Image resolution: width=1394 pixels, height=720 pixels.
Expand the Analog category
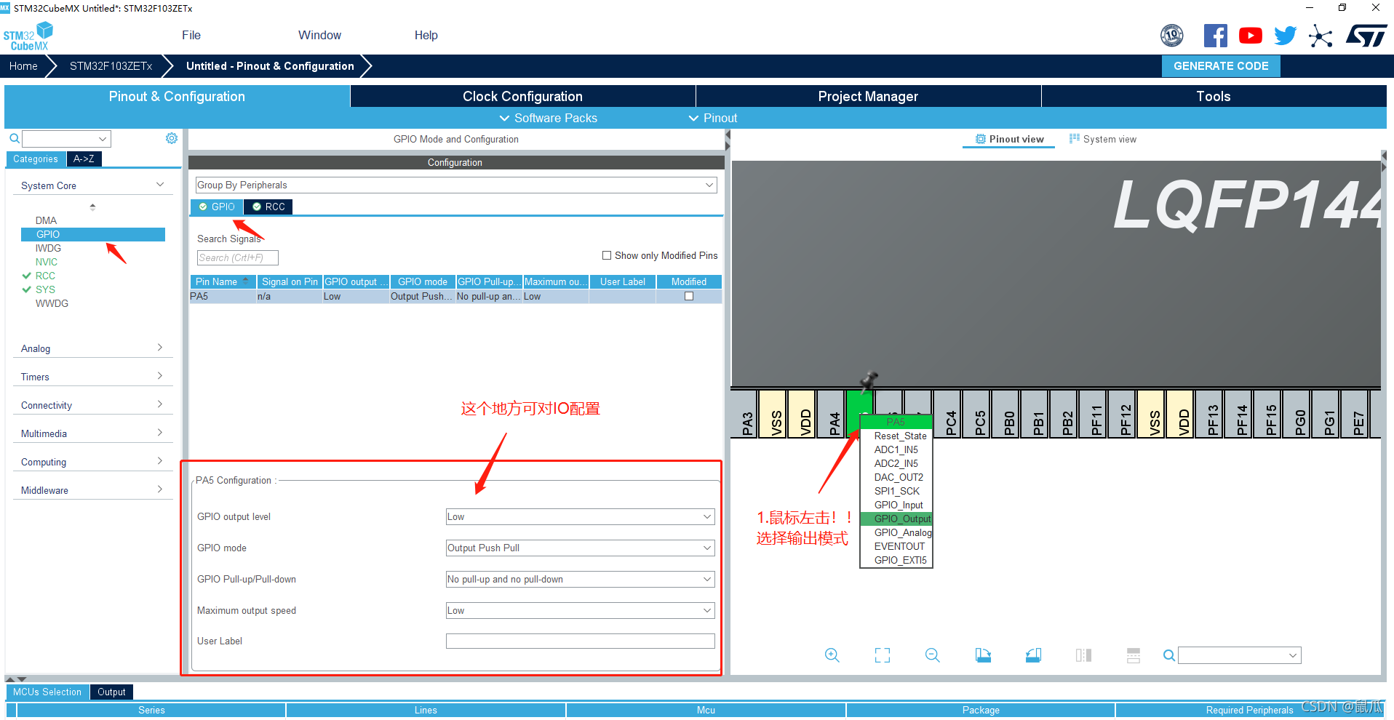[x=92, y=348]
